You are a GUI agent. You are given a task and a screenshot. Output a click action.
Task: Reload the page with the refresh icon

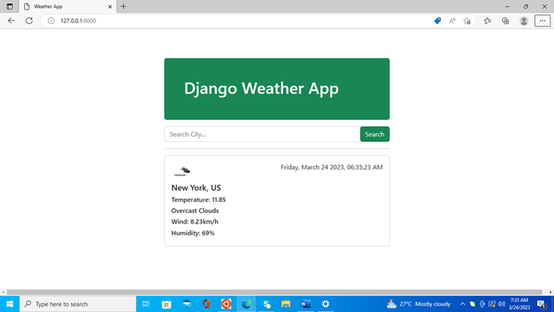(29, 21)
